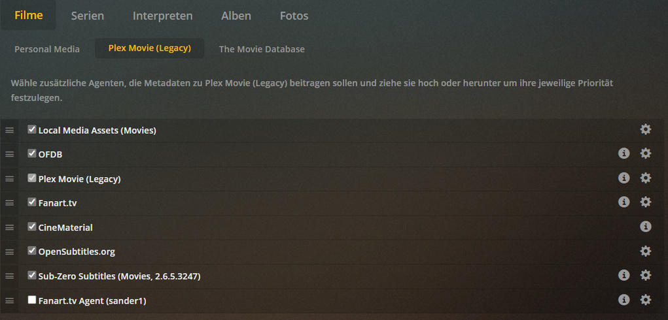Select the Personal Media agent
This screenshot has width=668, height=320.
pos(47,49)
